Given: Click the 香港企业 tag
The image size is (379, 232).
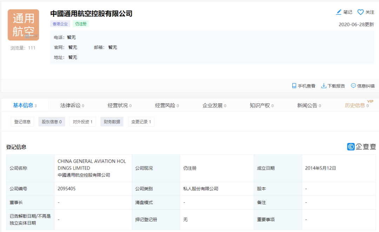Looking at the screenshot, I should pyautogui.click(x=60, y=24).
